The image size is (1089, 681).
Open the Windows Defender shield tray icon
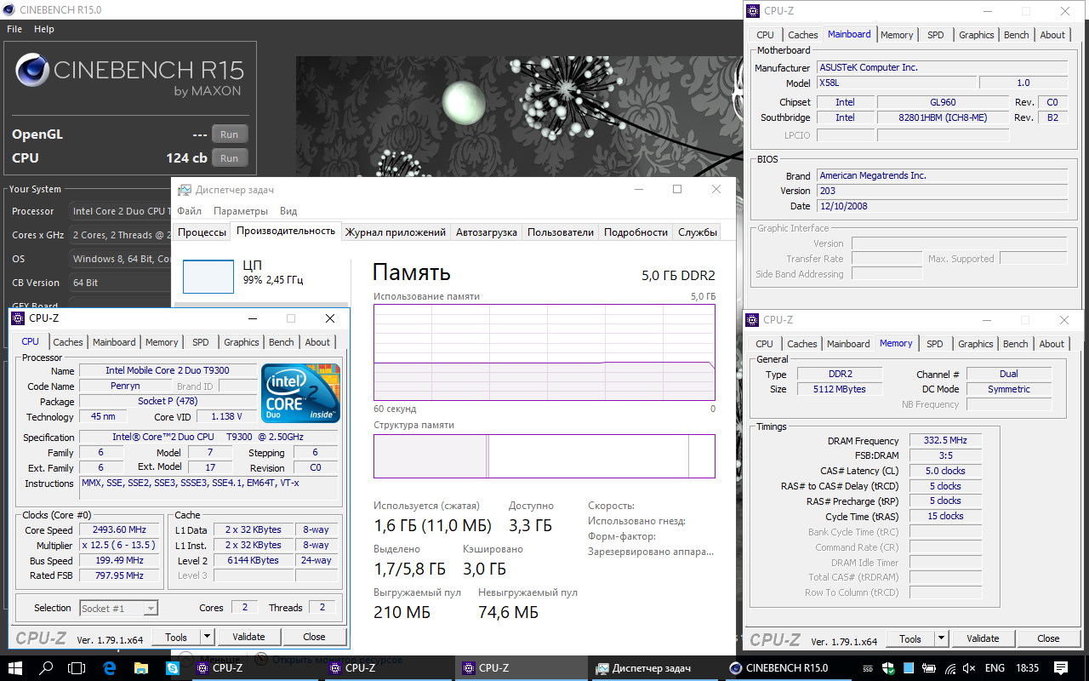tap(888, 668)
